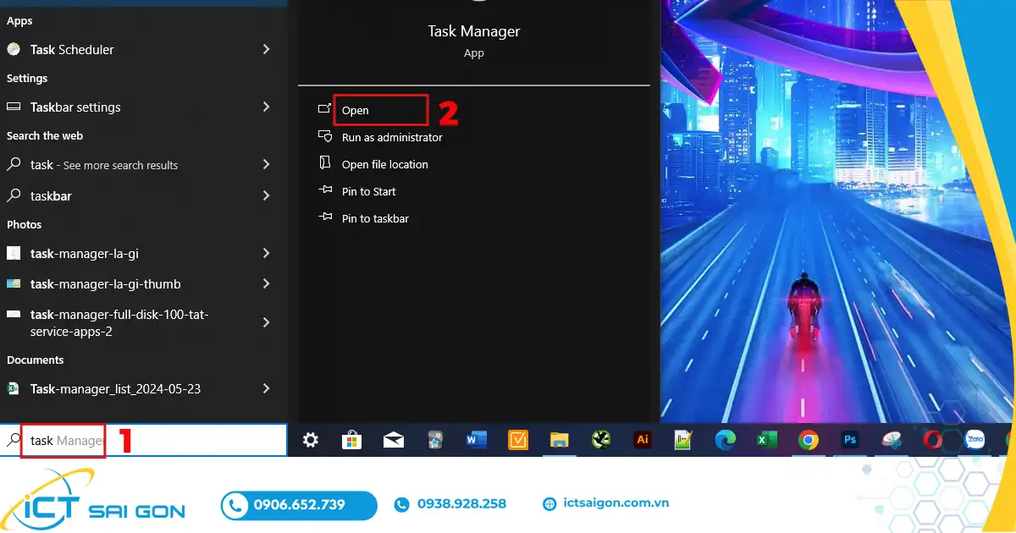The width and height of the screenshot is (1016, 533).
Task: Select Pin to Start
Action: click(369, 191)
